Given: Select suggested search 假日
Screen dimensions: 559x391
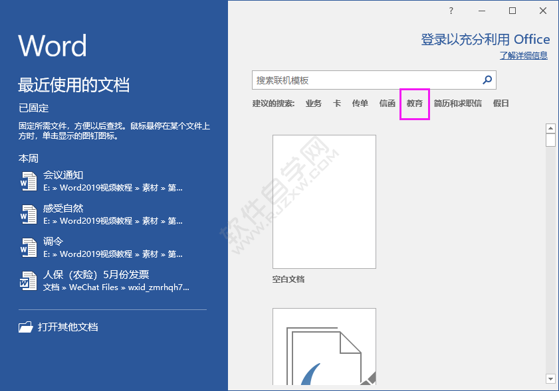Looking at the screenshot, I should point(501,104).
